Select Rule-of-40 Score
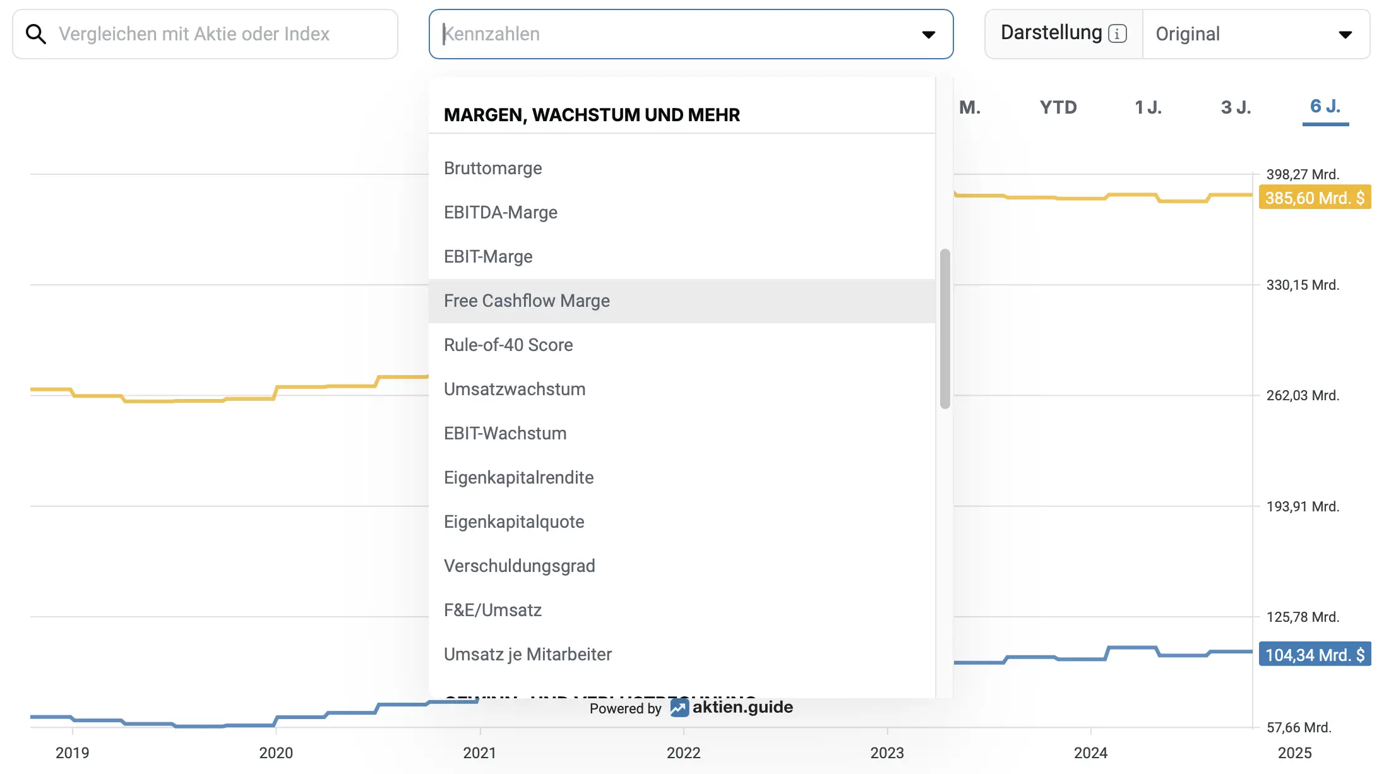Viewport: 1384px width, 774px height. (x=682, y=345)
